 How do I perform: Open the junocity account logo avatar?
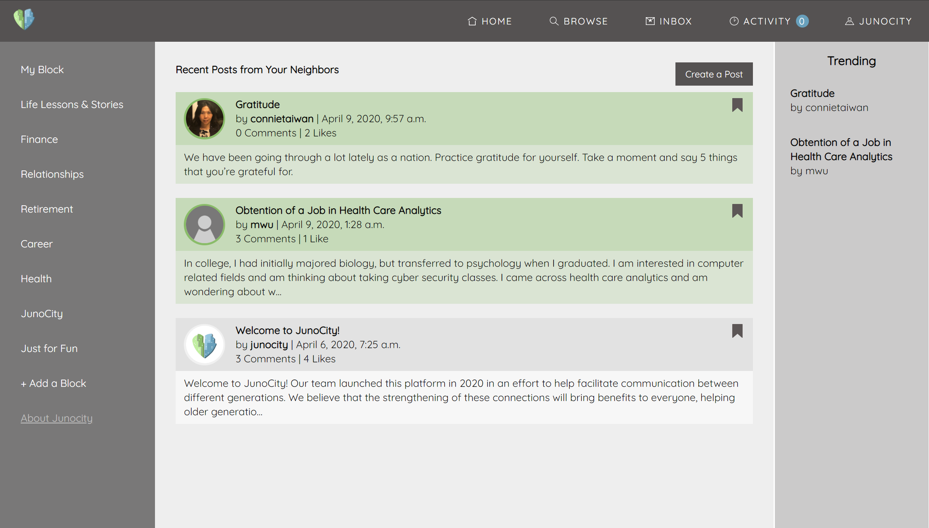(204, 345)
